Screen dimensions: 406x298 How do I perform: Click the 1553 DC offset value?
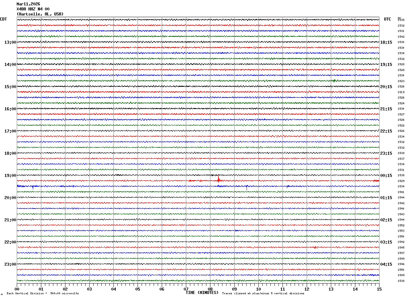pyautogui.click(x=401, y=231)
